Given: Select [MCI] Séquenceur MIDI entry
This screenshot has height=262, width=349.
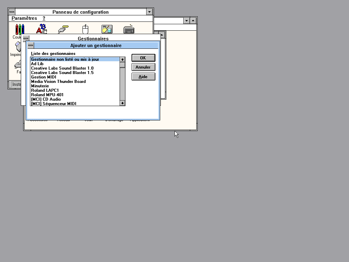Looking at the screenshot, I should point(75,104).
